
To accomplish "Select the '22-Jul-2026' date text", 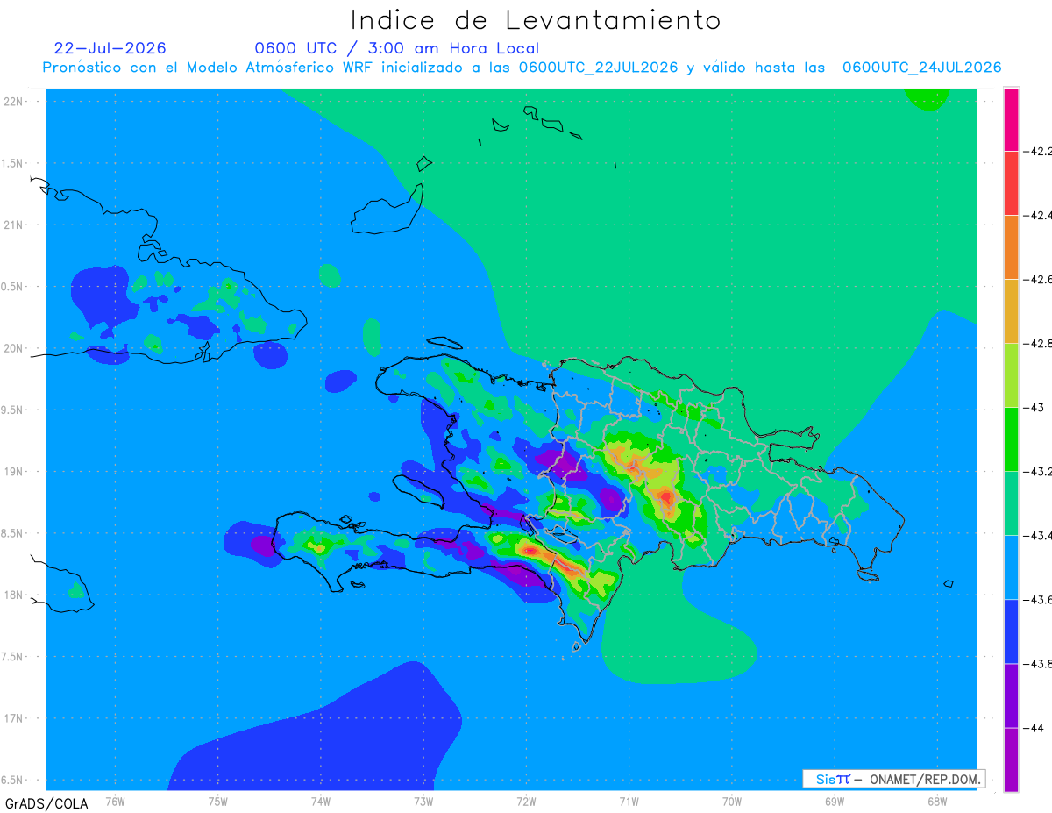I will [x=110, y=48].
